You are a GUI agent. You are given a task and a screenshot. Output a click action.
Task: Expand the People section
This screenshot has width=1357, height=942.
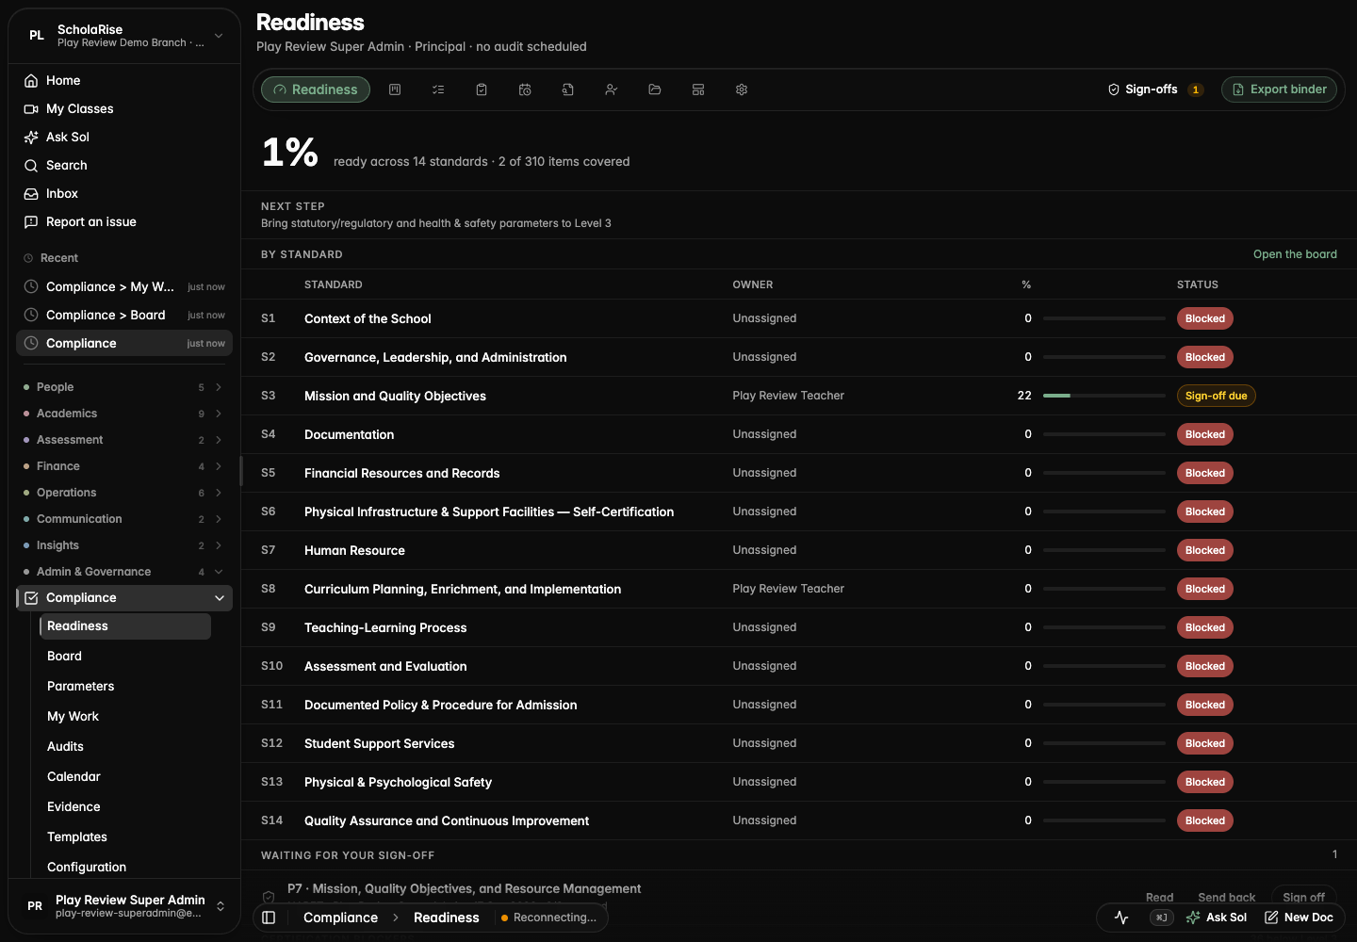coord(124,387)
